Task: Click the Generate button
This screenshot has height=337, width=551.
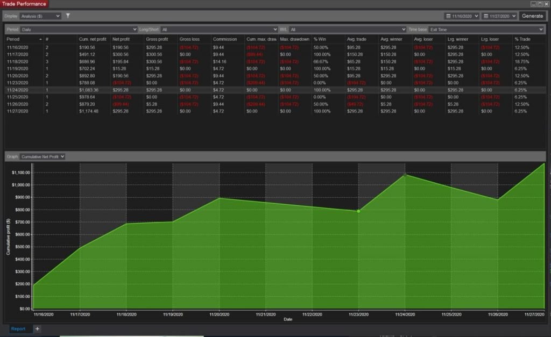Action: pos(532,16)
